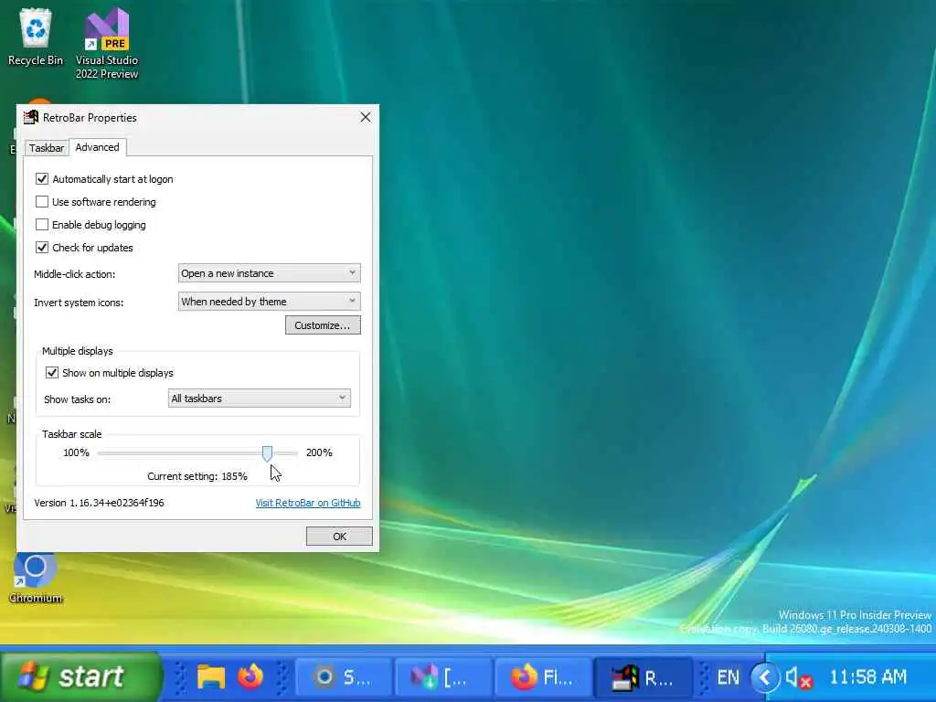
Task: Click the RetroBar icon in the dialog title bar
Action: click(x=30, y=118)
